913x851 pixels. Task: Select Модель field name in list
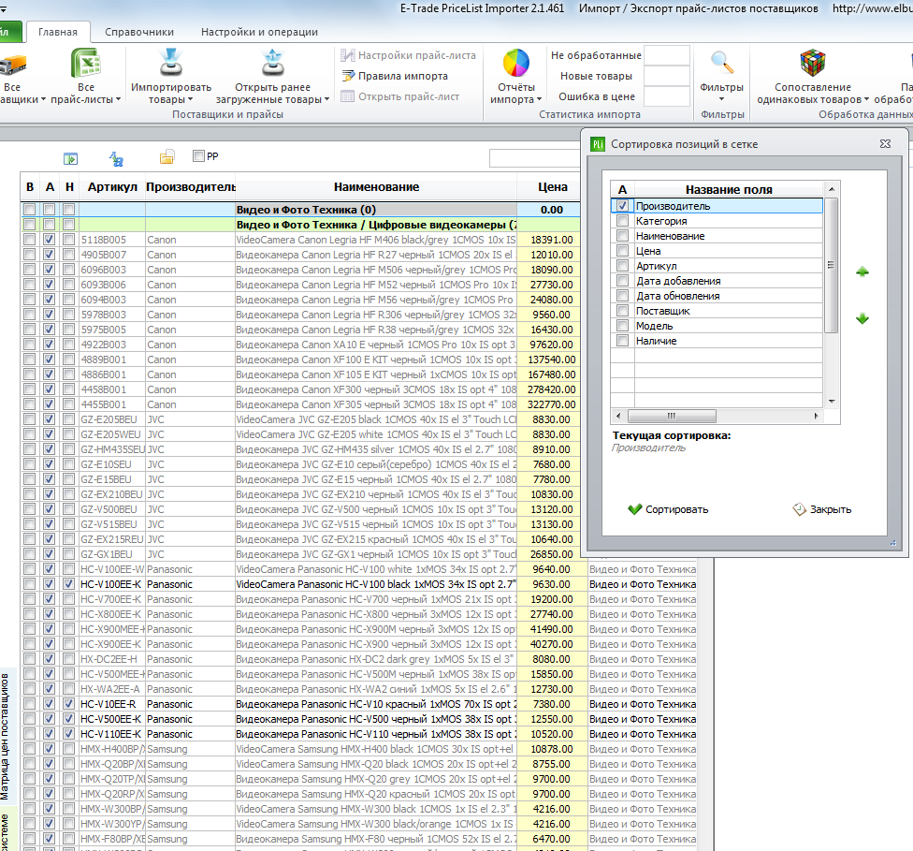pos(654,326)
